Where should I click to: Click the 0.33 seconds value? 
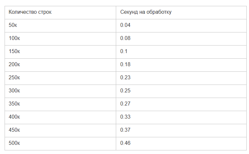[x=125, y=117]
